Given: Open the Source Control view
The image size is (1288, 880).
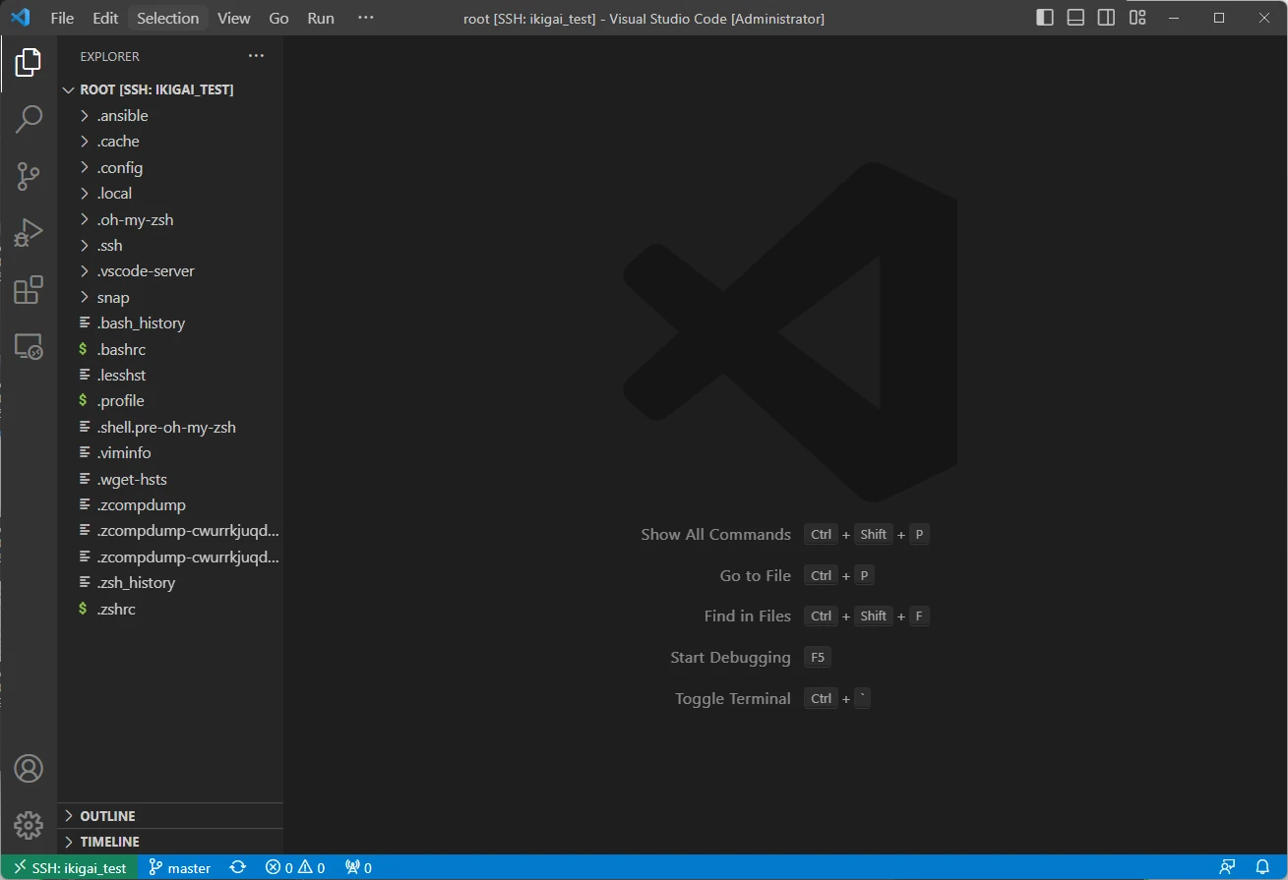Looking at the screenshot, I should [x=29, y=176].
